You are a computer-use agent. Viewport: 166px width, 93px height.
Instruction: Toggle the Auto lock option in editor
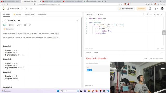click(101, 14)
